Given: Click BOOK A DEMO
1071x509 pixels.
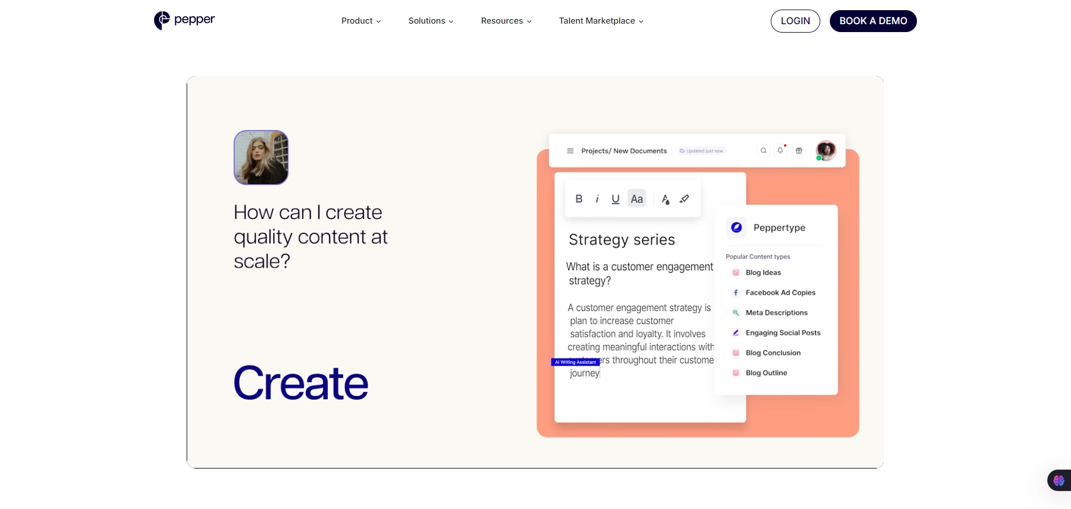Looking at the screenshot, I should pos(873,21).
